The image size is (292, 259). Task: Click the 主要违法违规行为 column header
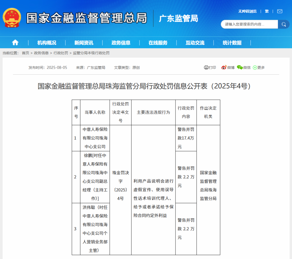point(154,112)
